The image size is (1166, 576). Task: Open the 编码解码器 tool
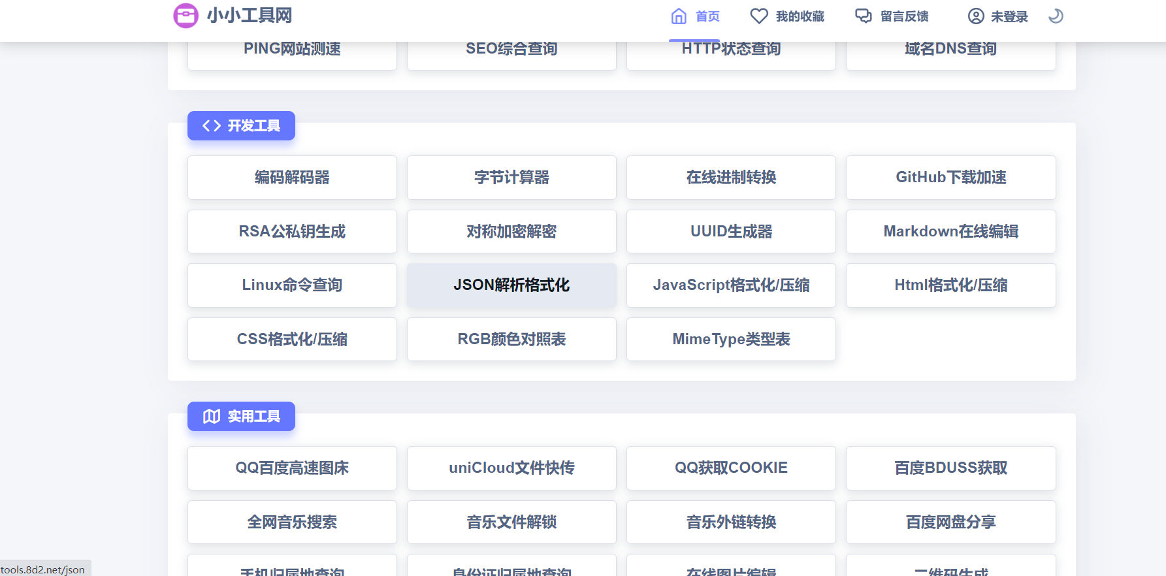(x=292, y=178)
